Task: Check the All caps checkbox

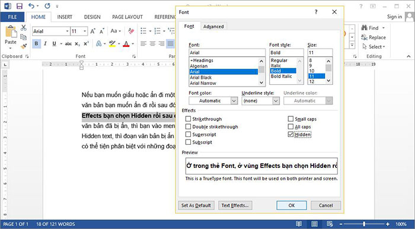Action: point(290,126)
